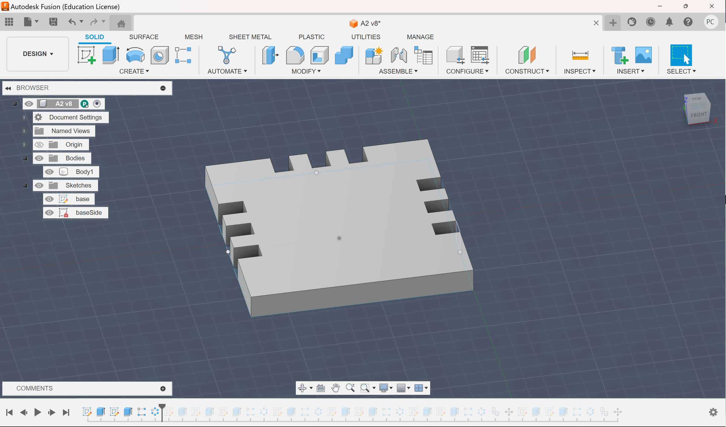Click the Save icon
The width and height of the screenshot is (726, 427).
point(53,22)
